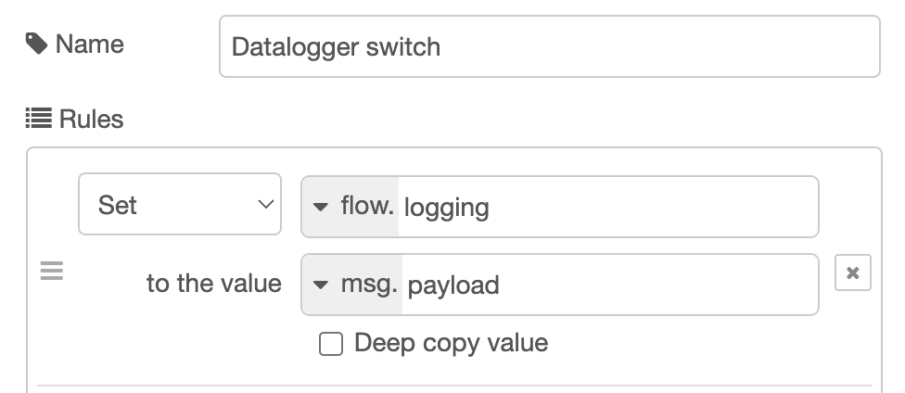Click the Rules list icon
This screenshot has width=905, height=393.
tap(38, 119)
